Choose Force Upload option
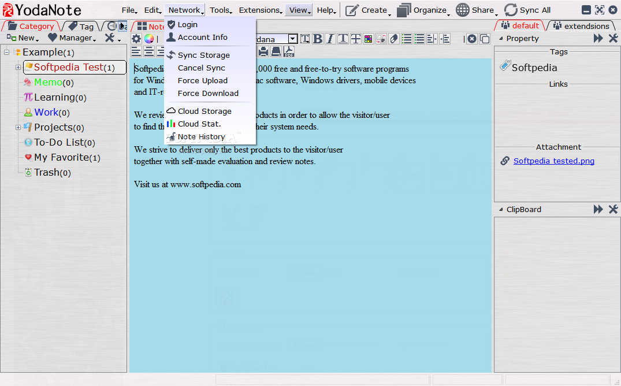This screenshot has width=621, height=386. (210, 80)
